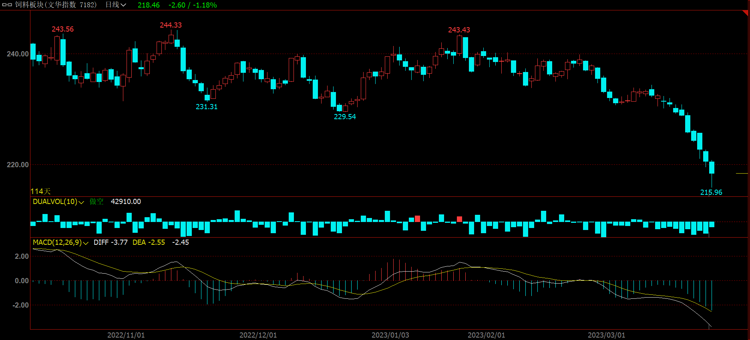Expand the DUALVOL(10) indicator dropdown
The image size is (750, 340).
pyautogui.click(x=81, y=202)
